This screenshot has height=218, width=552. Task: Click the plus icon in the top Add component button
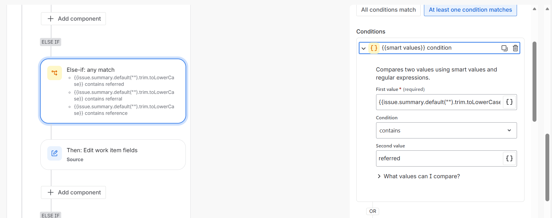[51, 19]
